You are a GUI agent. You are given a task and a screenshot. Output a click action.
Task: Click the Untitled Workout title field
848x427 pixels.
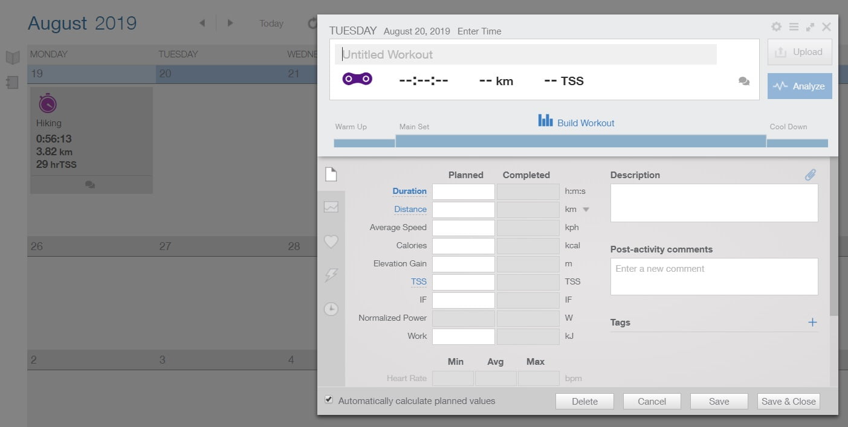click(526, 54)
